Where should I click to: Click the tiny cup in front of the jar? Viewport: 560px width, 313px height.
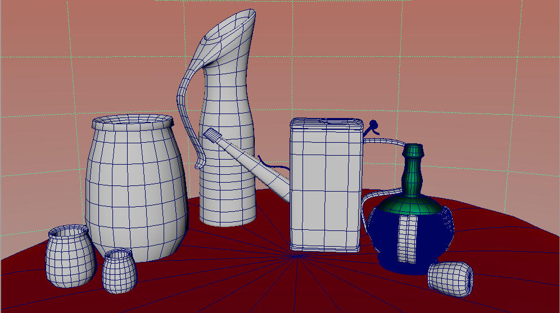(120, 271)
